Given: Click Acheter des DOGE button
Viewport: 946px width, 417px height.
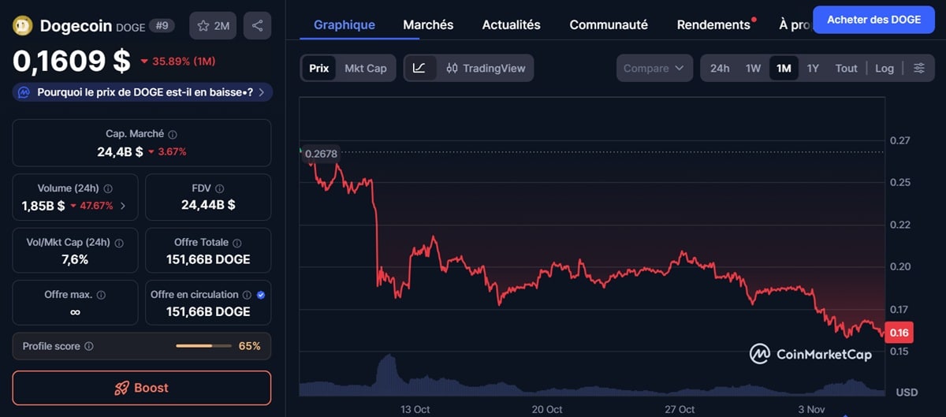Looking at the screenshot, I should tap(873, 20).
